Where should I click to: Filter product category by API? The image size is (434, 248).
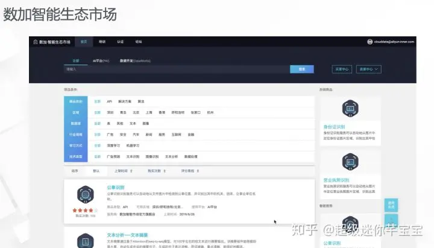109,101
